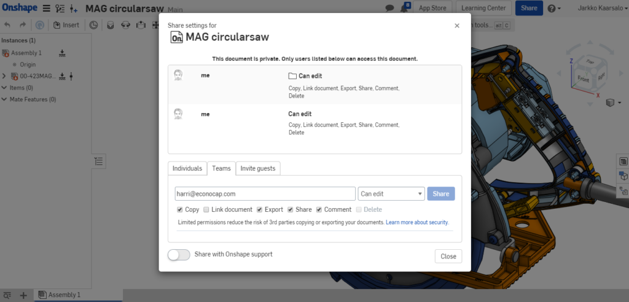Viewport: 629px width, 302px height.
Task: Click the avatar in the first me row
Action: (x=178, y=75)
